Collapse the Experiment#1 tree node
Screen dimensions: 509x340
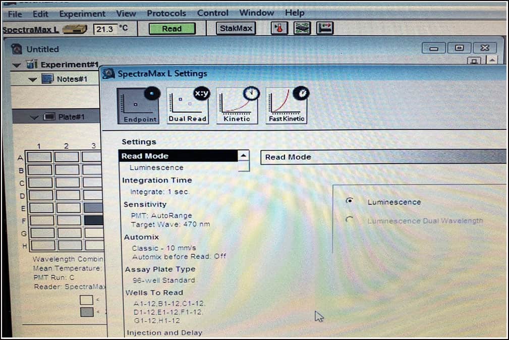pos(17,65)
